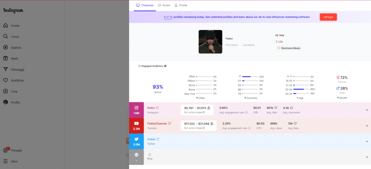
Task: Click the Cerca search icon
Action: (6, 36)
